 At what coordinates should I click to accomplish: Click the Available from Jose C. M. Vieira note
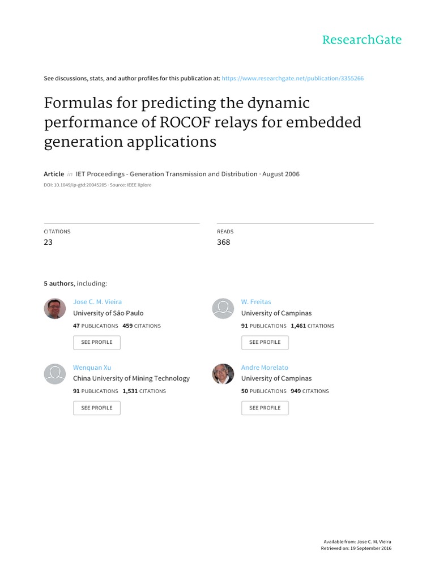[x=357, y=541]
